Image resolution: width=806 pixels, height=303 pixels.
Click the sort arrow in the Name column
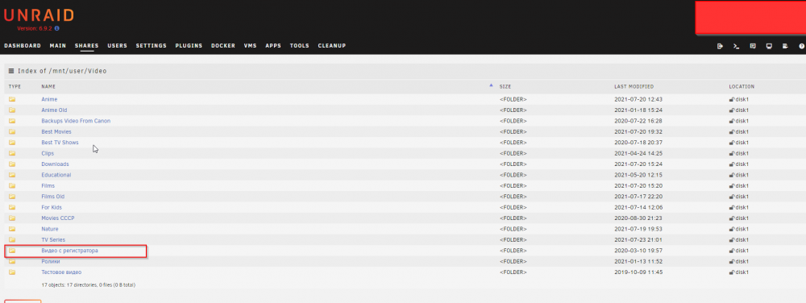[491, 85]
